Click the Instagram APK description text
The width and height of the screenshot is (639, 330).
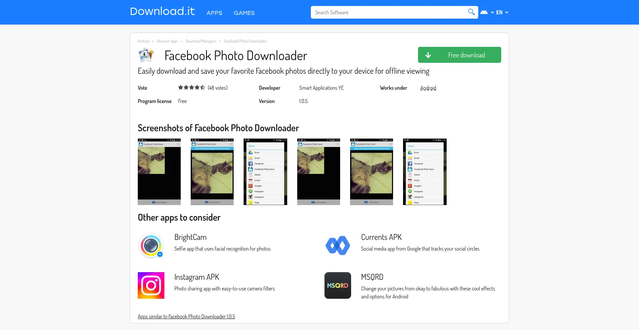[x=225, y=289]
